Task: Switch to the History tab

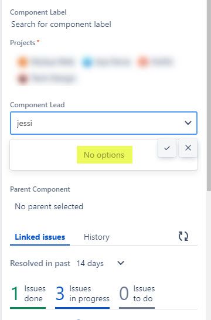Action: pyautogui.click(x=97, y=237)
